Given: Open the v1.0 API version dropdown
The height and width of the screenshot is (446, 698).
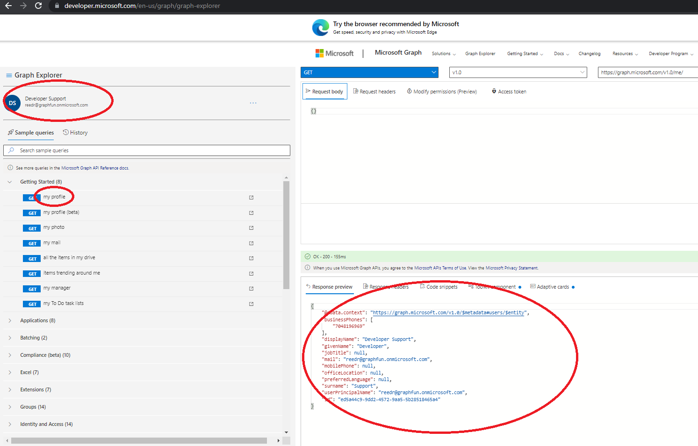Looking at the screenshot, I should (x=518, y=72).
